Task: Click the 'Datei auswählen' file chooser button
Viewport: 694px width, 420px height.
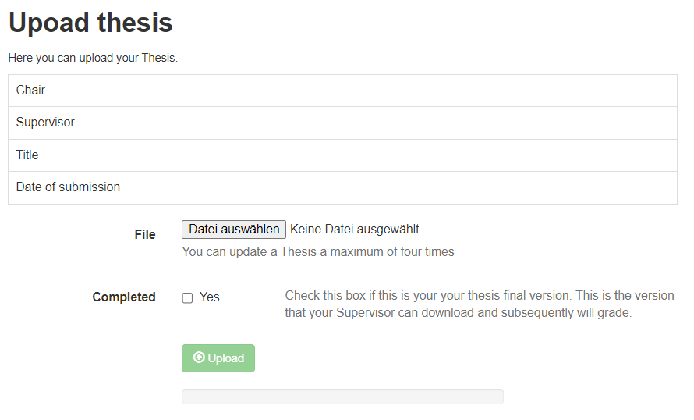Action: click(234, 230)
